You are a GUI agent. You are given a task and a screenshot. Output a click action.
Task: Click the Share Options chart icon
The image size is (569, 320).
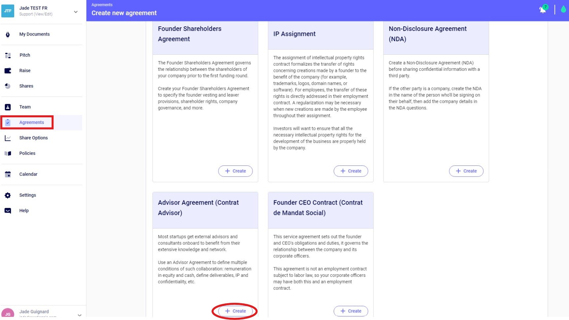tap(8, 138)
